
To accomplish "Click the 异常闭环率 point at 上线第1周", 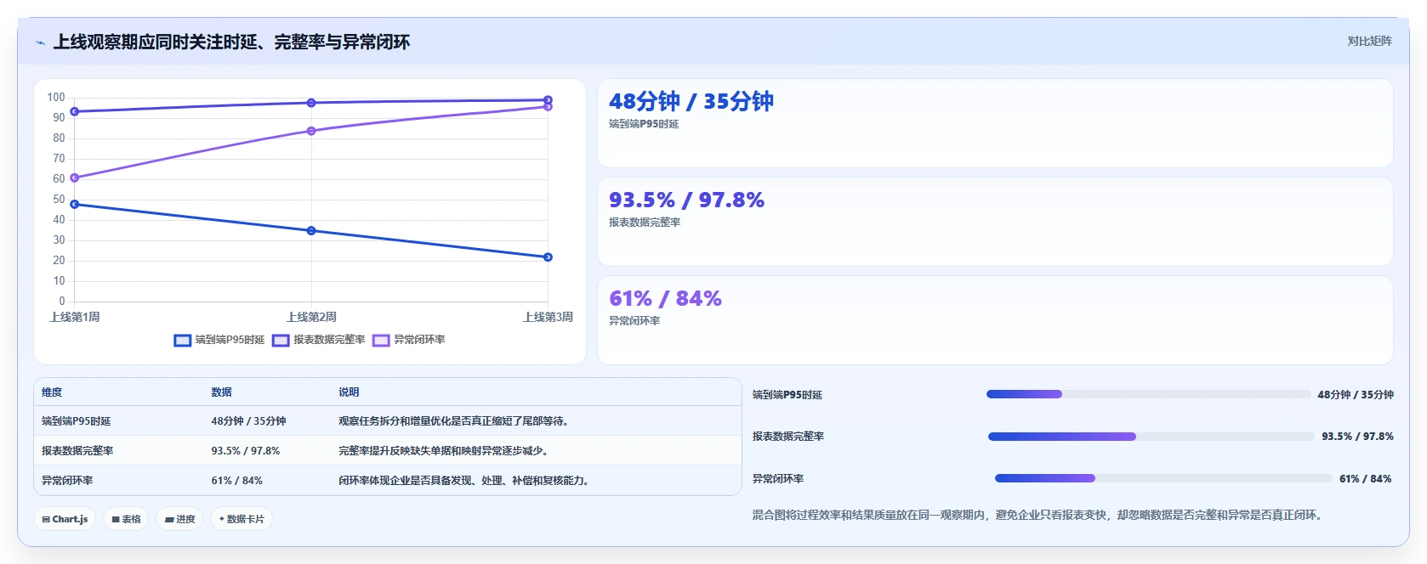I will [x=75, y=178].
